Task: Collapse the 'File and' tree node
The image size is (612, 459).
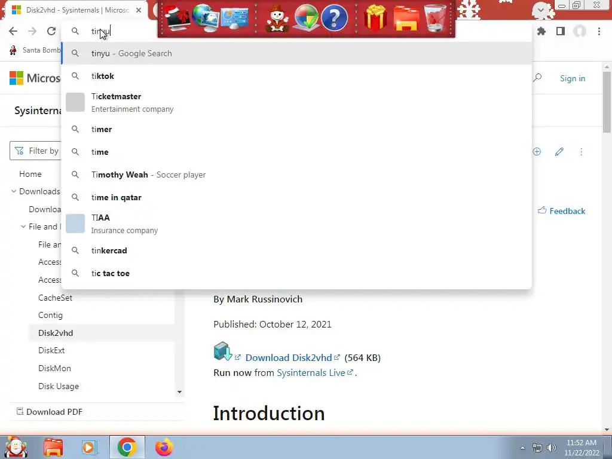Action: point(23,227)
